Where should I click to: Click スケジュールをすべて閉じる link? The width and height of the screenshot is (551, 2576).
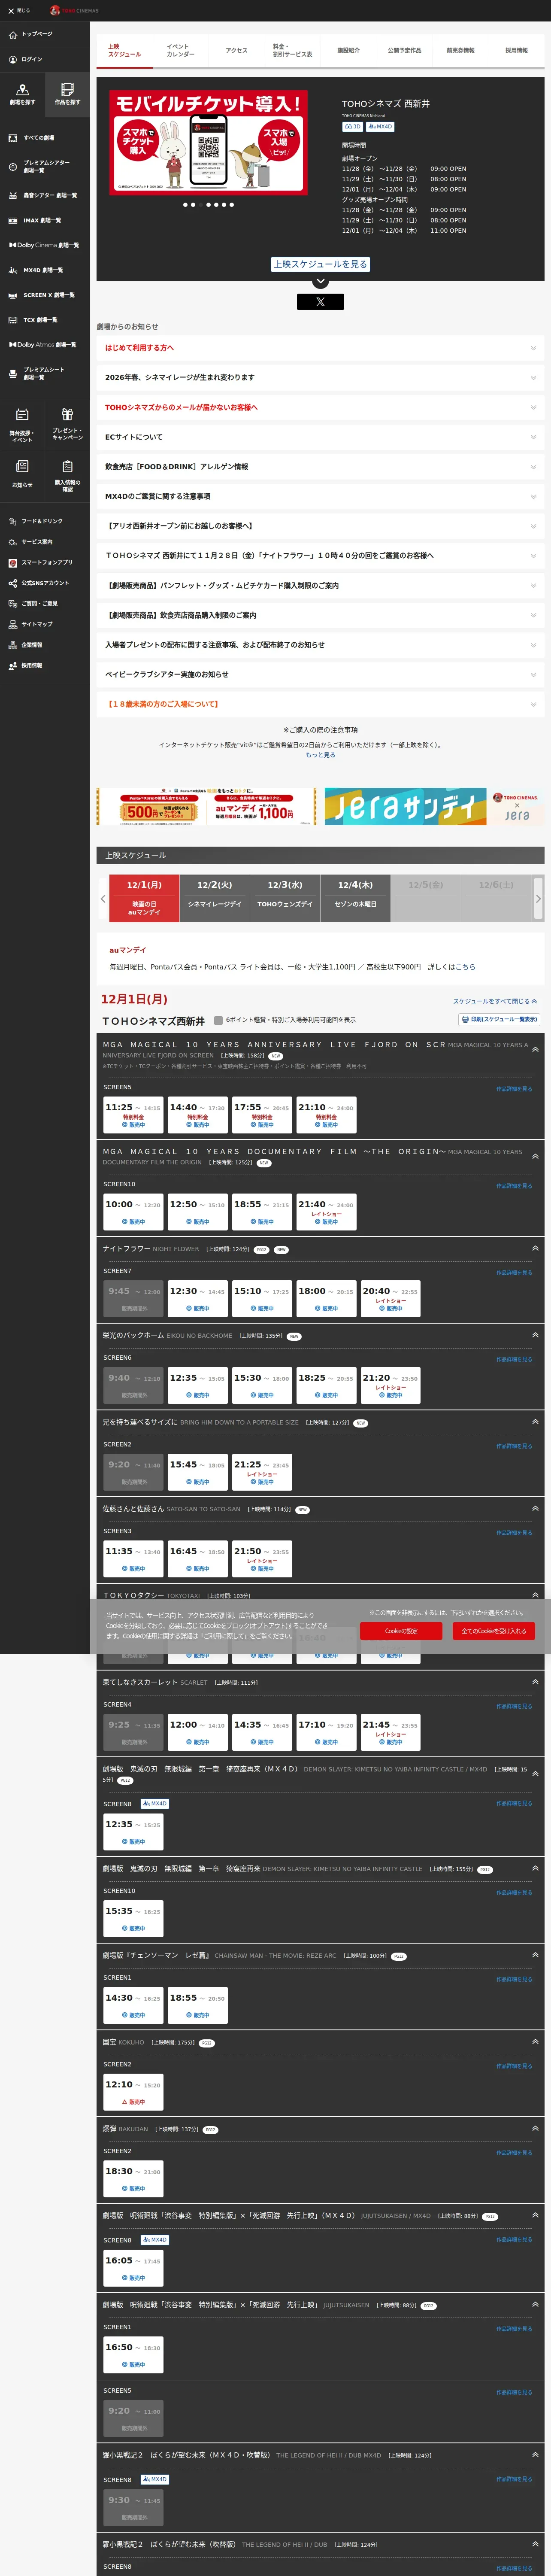tap(495, 1001)
